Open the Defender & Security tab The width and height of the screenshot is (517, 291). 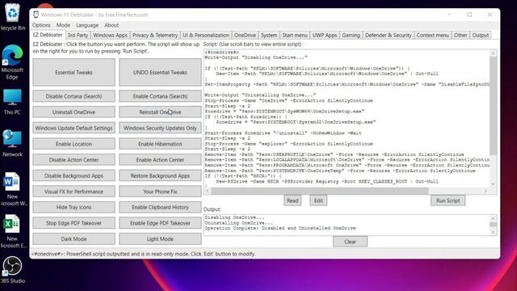tap(388, 36)
